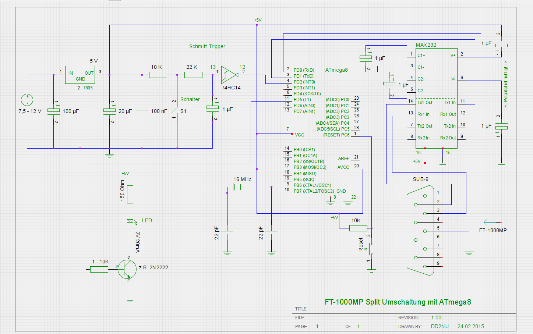Viewport: 533px width, 334px height.
Task: Click the "Schmitt-Trigger" label
Action: point(207,46)
